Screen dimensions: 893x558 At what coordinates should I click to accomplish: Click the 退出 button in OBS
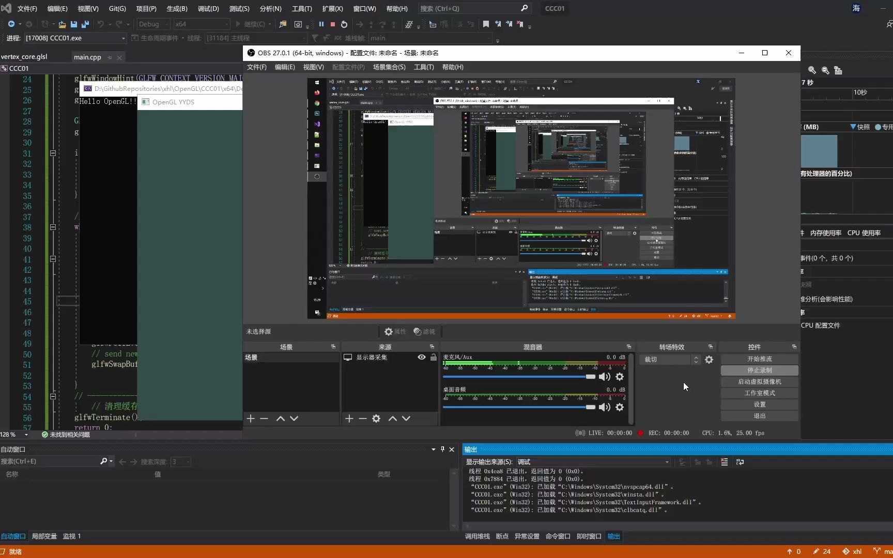759,415
